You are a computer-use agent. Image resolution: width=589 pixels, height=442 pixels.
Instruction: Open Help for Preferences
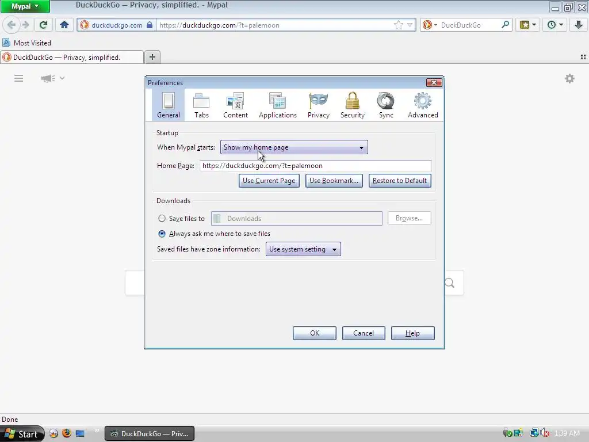(412, 333)
